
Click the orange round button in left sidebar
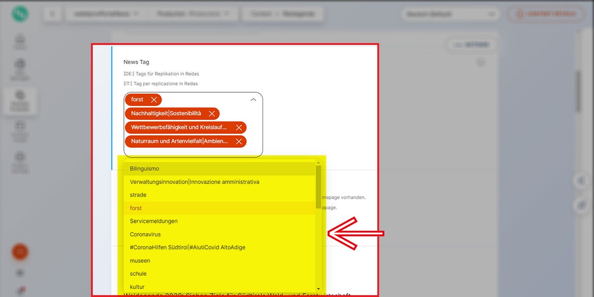(x=20, y=252)
